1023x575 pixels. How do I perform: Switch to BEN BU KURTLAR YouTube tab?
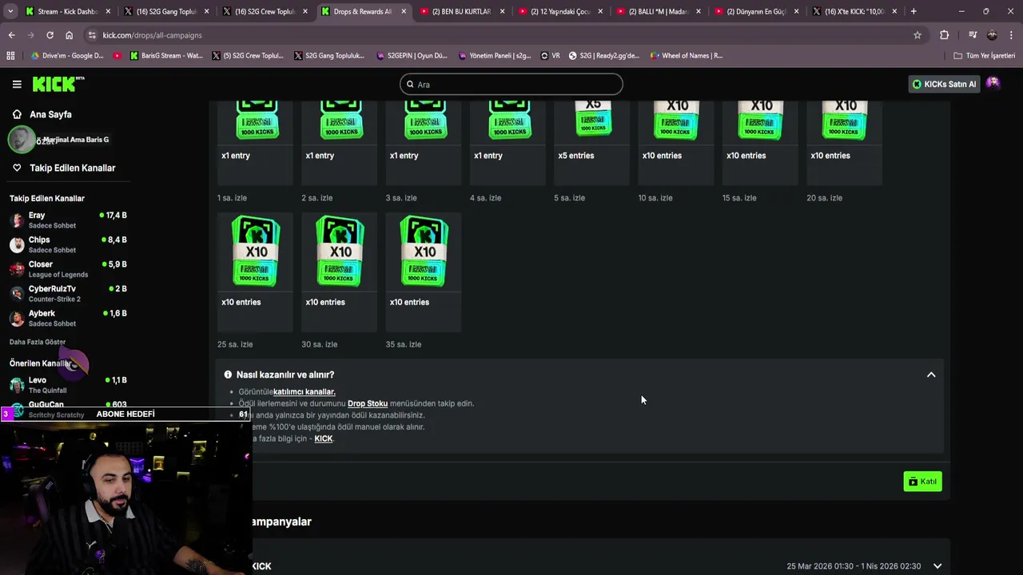point(460,11)
